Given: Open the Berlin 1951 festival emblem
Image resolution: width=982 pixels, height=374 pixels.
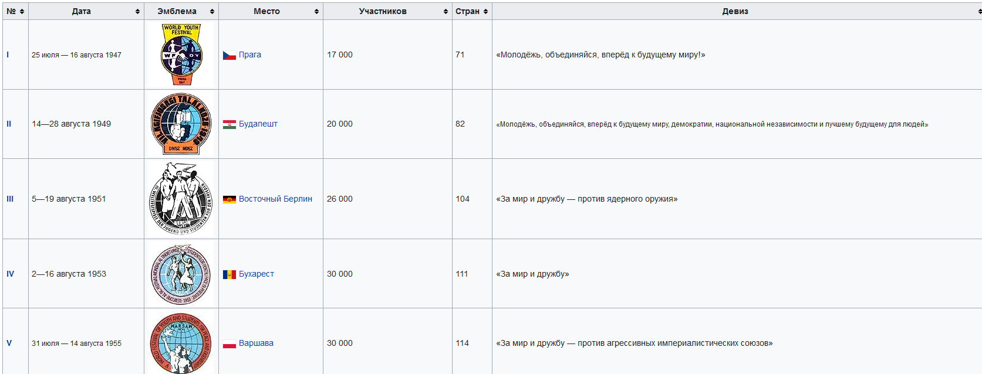Looking at the screenshot, I should pos(181,199).
